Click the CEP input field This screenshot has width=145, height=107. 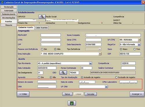coord(130,54)
